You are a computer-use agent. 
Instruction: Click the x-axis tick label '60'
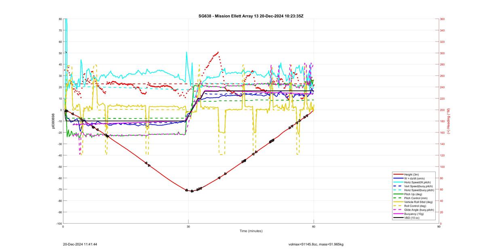(314, 227)
